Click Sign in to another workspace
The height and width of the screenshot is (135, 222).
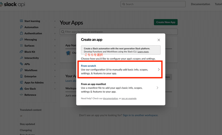click(x=140, y=115)
